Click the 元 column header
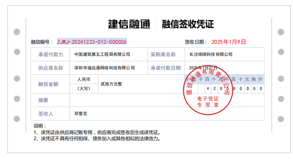Screen dimensions: 293x159 [x=247, y=79]
